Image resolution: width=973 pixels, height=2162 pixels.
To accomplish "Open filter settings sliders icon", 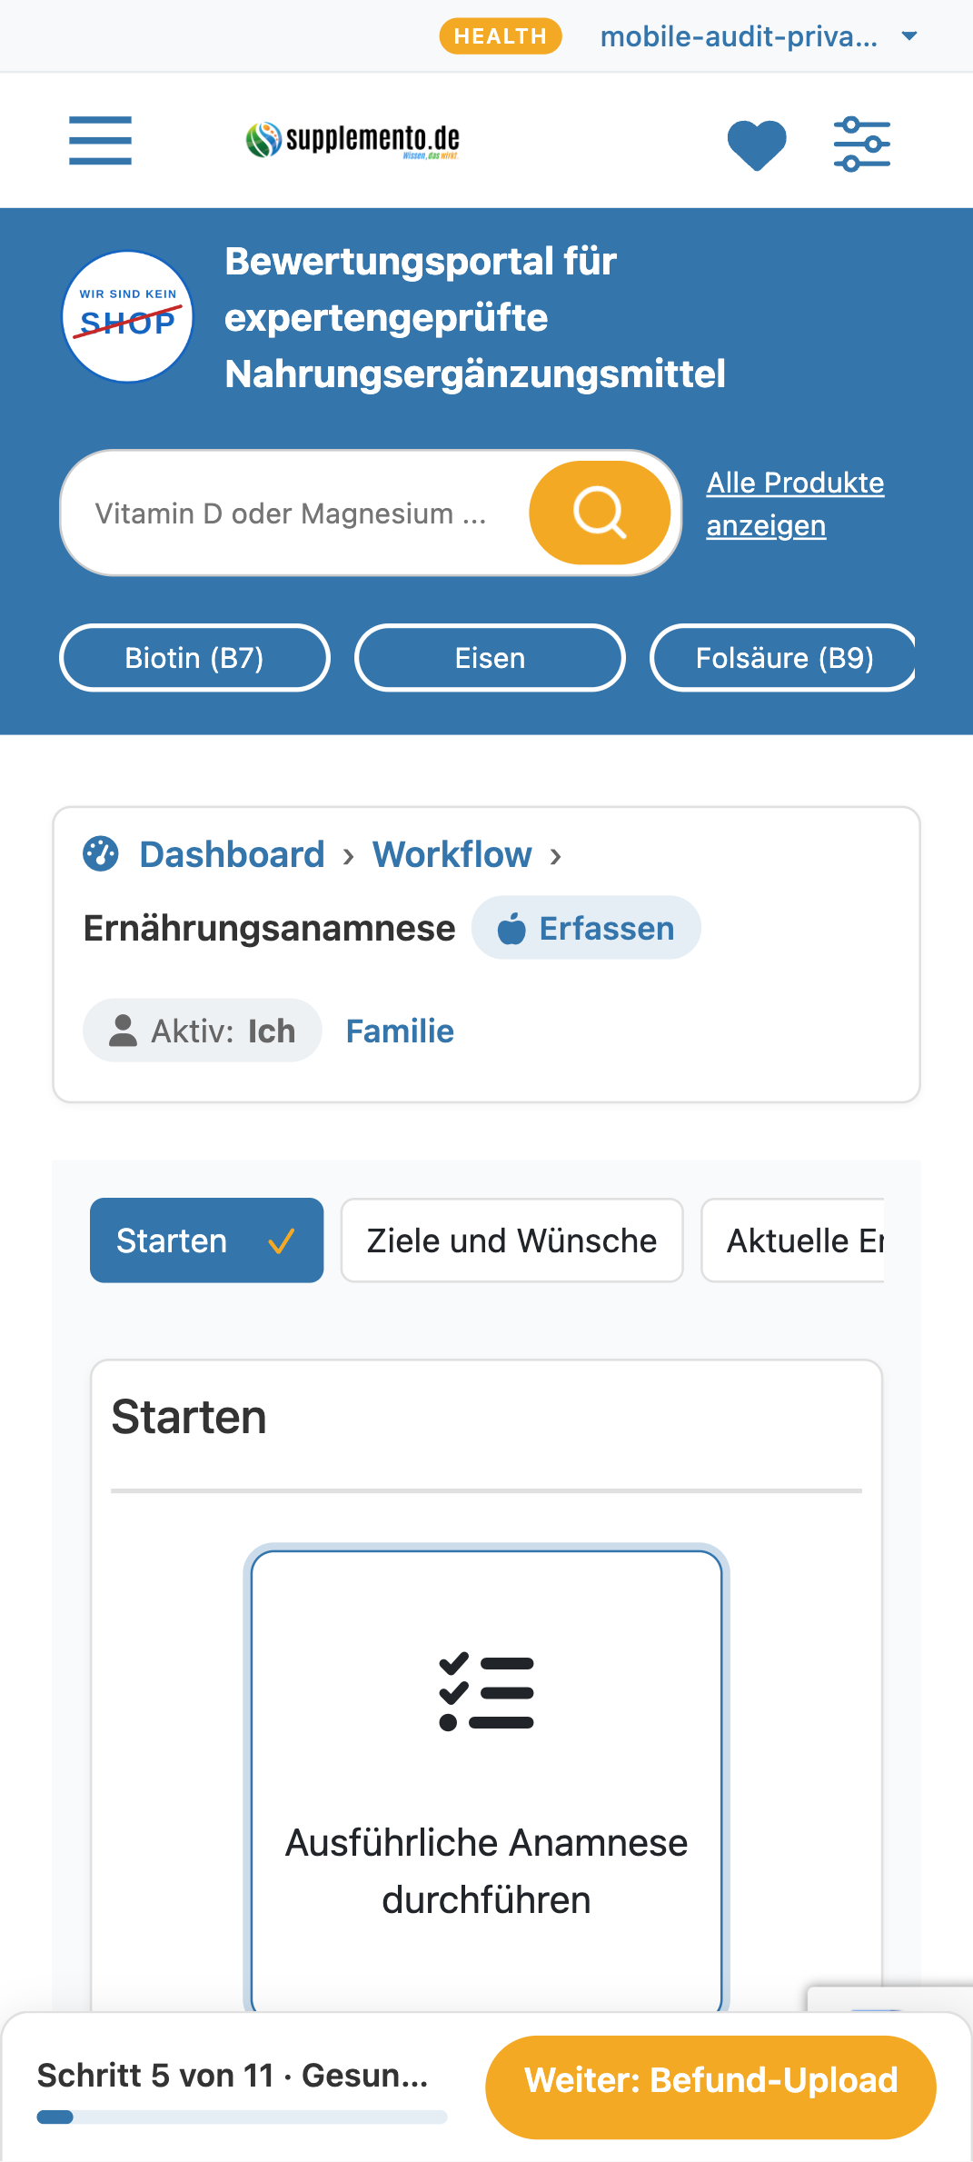I will click(x=862, y=144).
